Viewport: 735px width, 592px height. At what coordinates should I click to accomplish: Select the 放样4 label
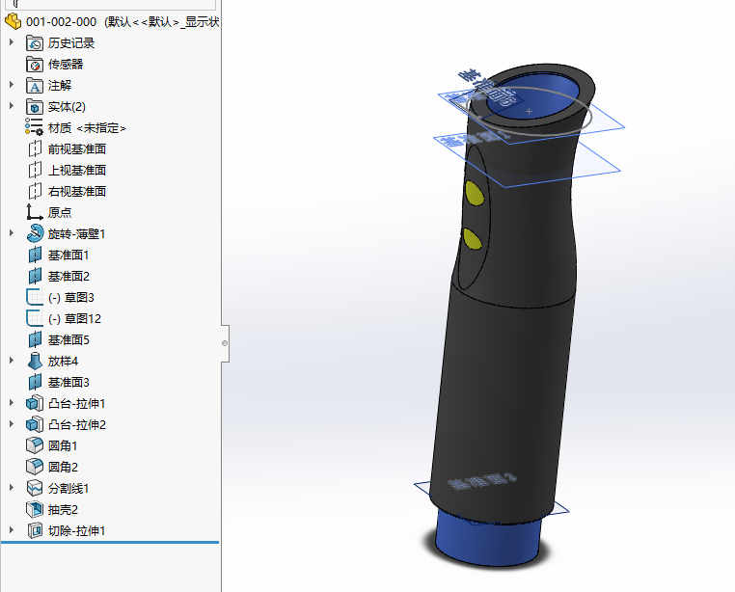(63, 362)
